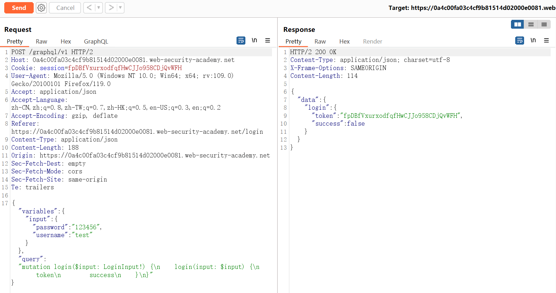Switch to the Request GraphQL tab
The height and width of the screenshot is (293, 556).
pyautogui.click(x=96, y=41)
